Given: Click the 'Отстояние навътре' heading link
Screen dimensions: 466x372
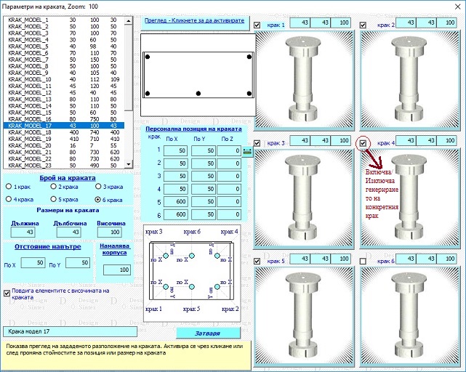Looking at the screenshot, I should pos(48,246).
